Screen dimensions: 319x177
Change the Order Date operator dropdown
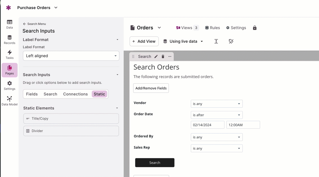click(216, 115)
